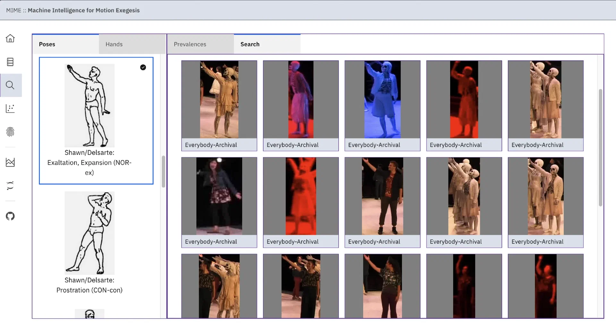Select the Prostration (CON-con) pose figure
Image resolution: width=616 pixels, height=323 pixels.
click(x=90, y=233)
